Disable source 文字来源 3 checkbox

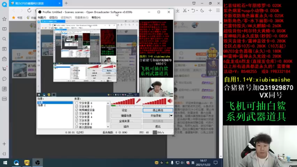(x=77, y=107)
